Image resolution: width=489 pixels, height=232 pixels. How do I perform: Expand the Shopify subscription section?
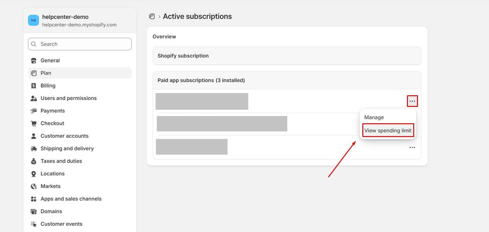coord(287,56)
